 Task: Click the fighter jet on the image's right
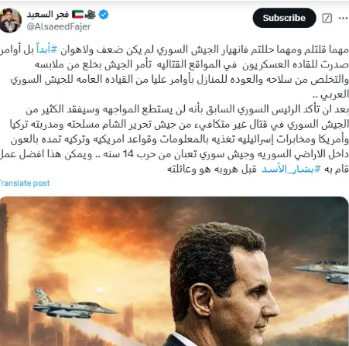tap(321, 272)
